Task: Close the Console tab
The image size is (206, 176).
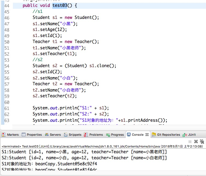Action: tap(147, 135)
